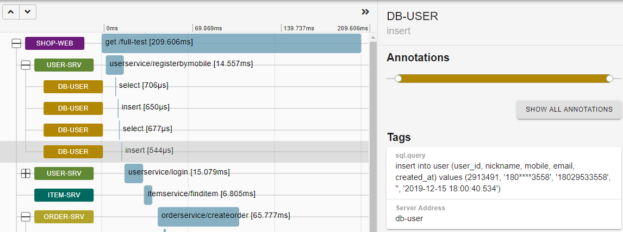
Task: Collapse the ORDER-SRV span children
Action: [25, 217]
